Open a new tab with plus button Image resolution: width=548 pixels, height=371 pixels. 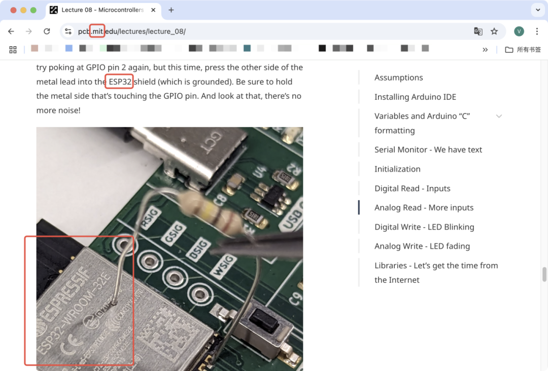point(171,10)
